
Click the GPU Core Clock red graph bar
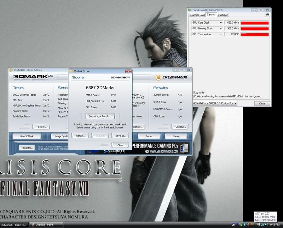(255, 23)
